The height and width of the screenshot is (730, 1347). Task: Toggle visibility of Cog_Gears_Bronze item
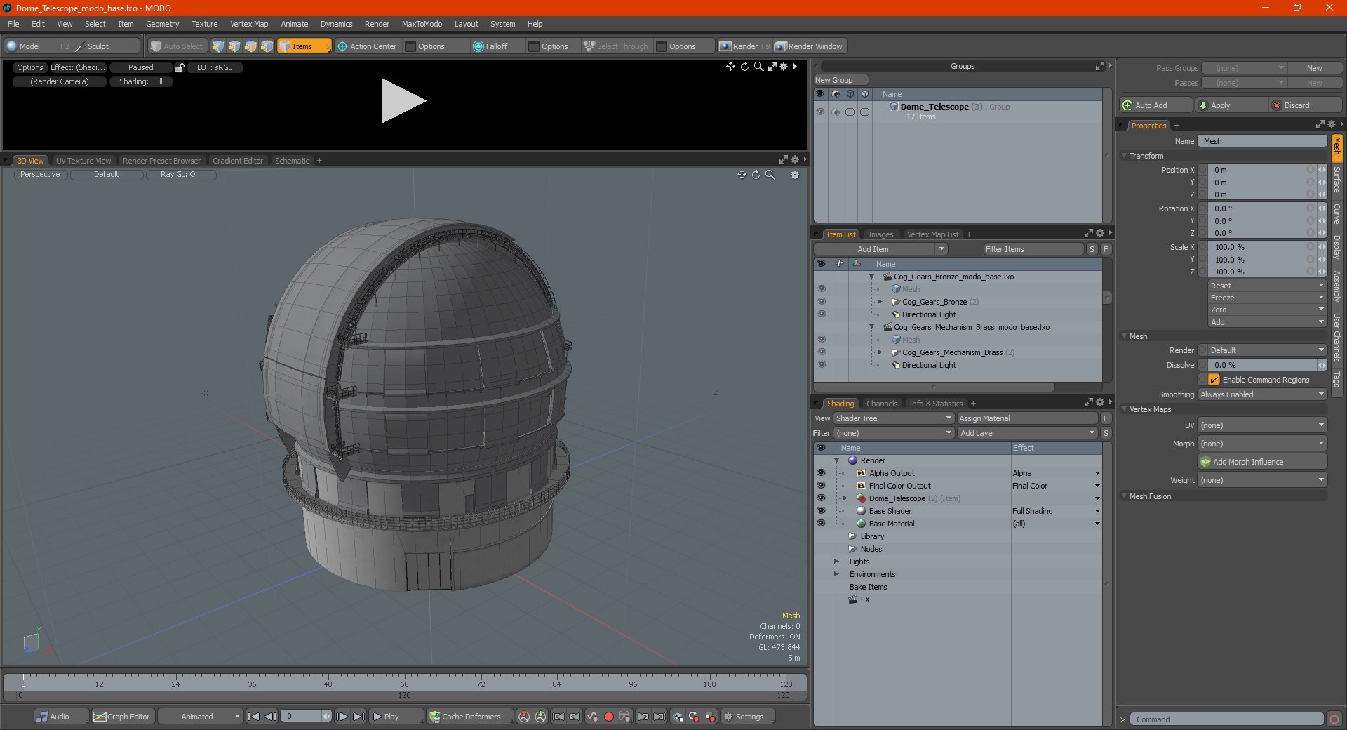822,302
